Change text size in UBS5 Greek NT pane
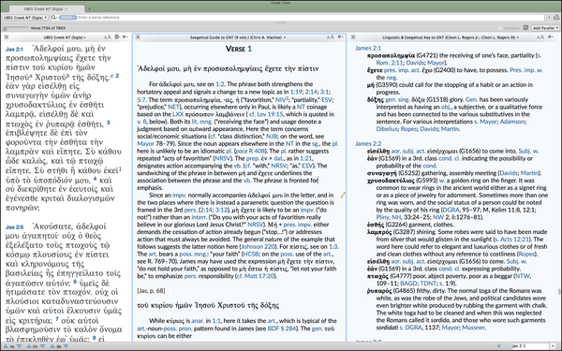 click(108, 37)
